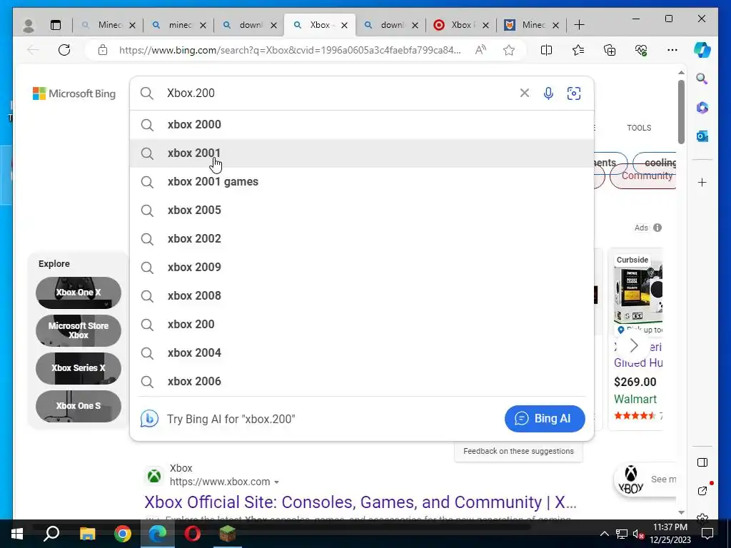Select suggestion xbox 2008
The height and width of the screenshot is (548, 731).
click(x=362, y=296)
